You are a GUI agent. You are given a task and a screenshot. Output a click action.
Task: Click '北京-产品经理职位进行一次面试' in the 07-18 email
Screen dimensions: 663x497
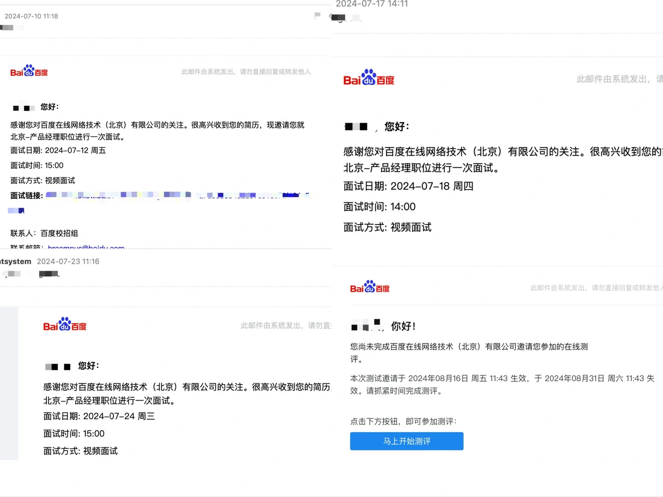pyautogui.click(x=422, y=168)
